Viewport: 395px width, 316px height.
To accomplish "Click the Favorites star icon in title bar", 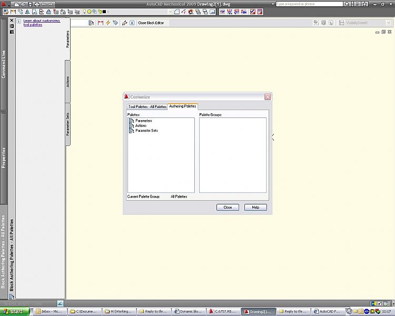I will click(365, 4).
